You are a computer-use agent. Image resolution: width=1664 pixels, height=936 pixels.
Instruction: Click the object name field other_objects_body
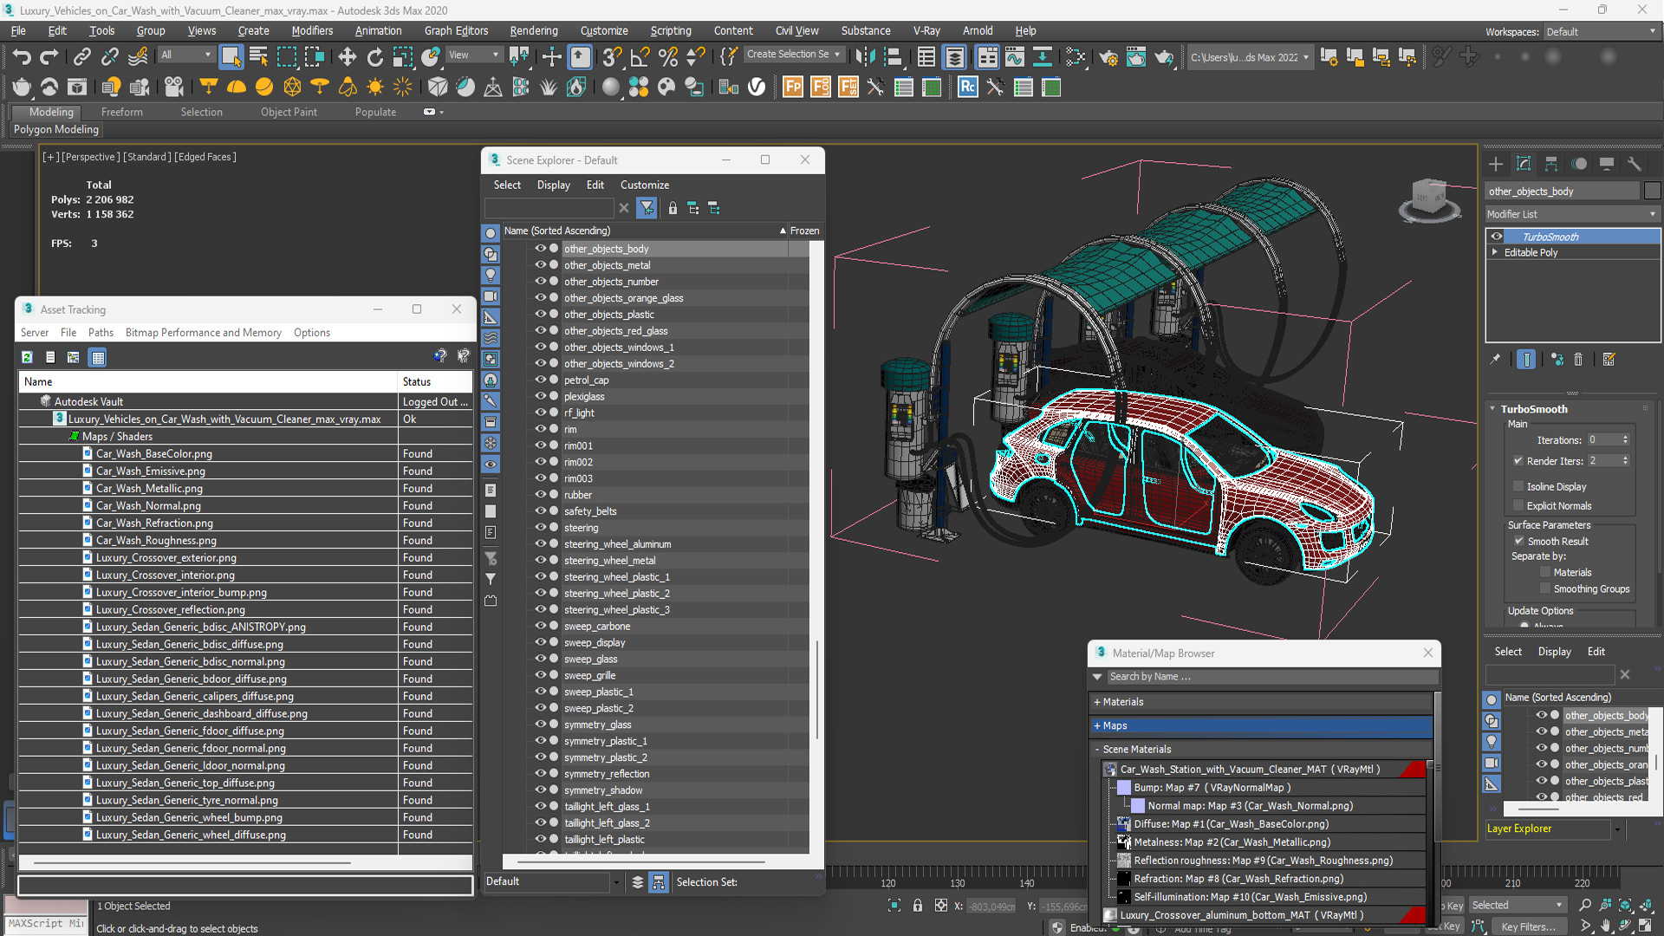pos(1563,192)
